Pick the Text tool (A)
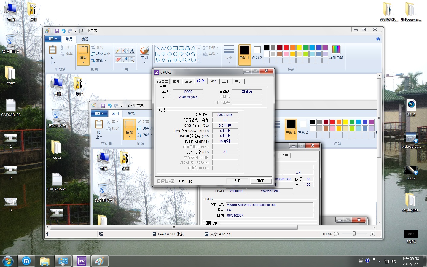 pyautogui.click(x=132, y=51)
